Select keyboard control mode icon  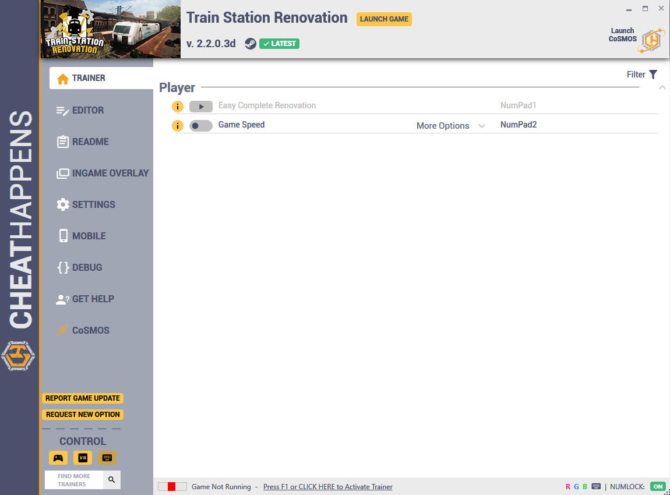pos(107,458)
